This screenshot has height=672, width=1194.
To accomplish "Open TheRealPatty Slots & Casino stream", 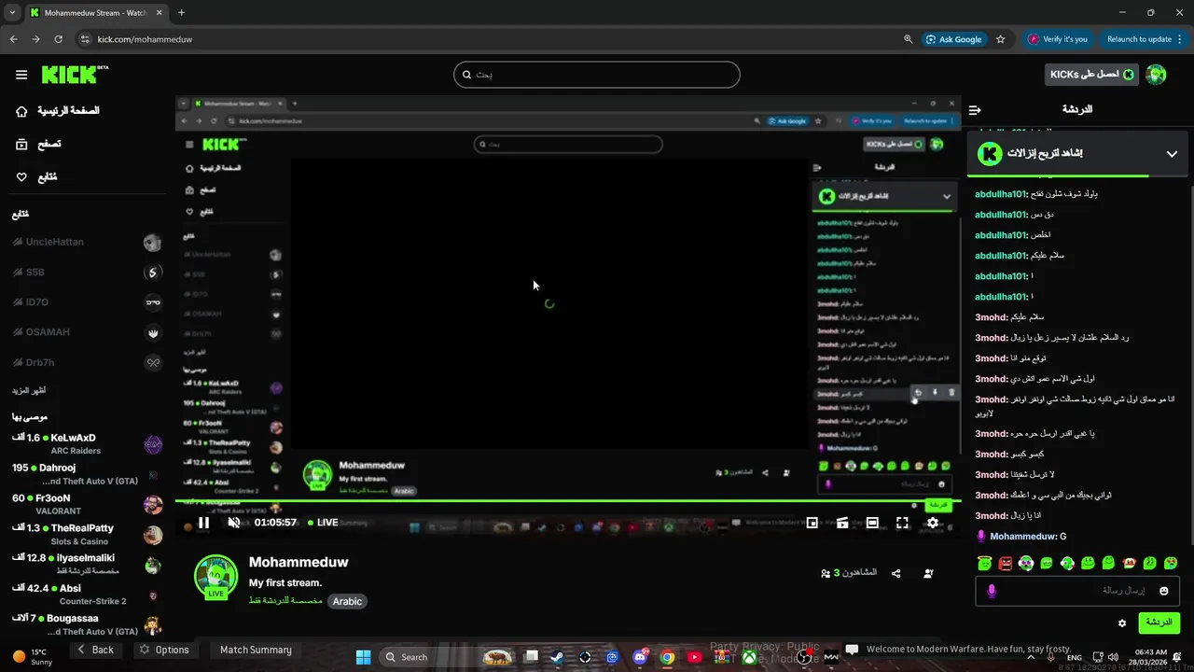I will [x=88, y=535].
